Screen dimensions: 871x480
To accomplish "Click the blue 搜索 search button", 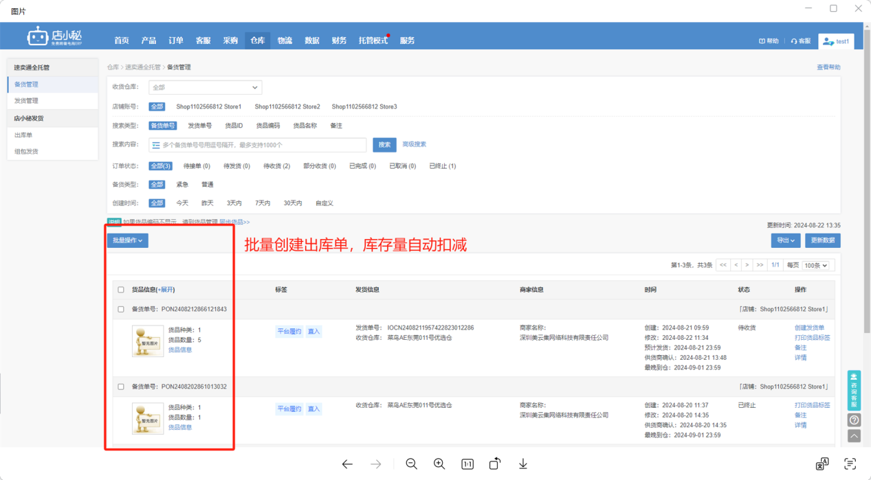I will [x=384, y=145].
